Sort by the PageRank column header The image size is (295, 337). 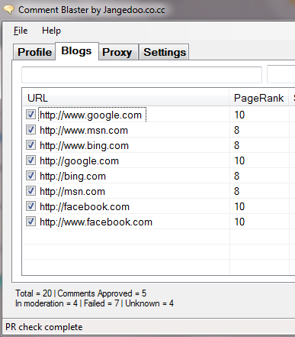click(x=259, y=98)
